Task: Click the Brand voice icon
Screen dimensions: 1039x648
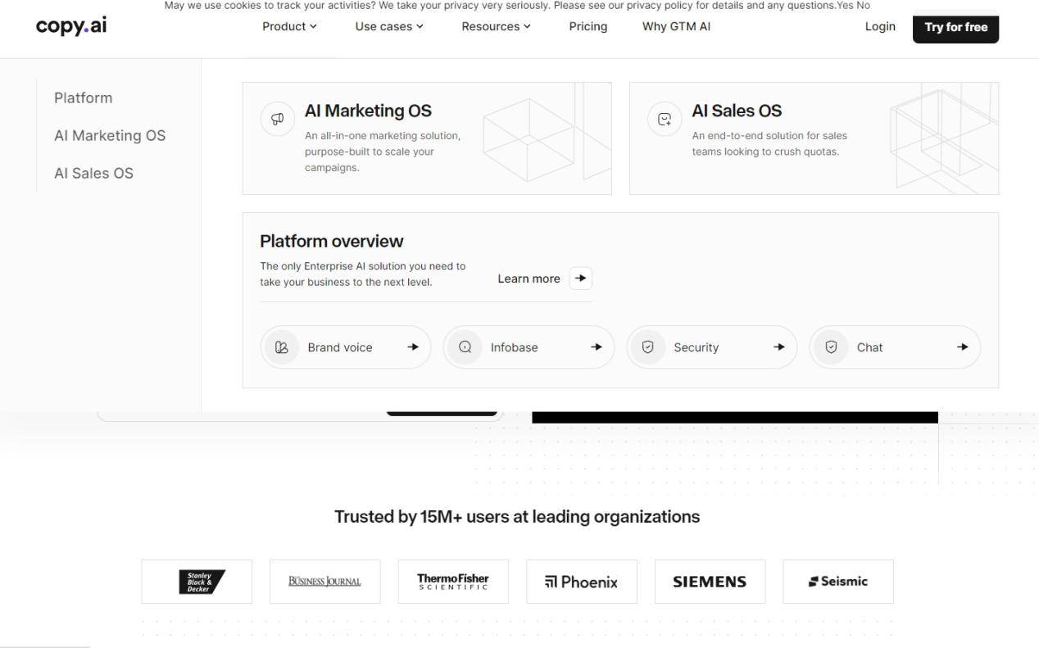Action: [x=282, y=347]
